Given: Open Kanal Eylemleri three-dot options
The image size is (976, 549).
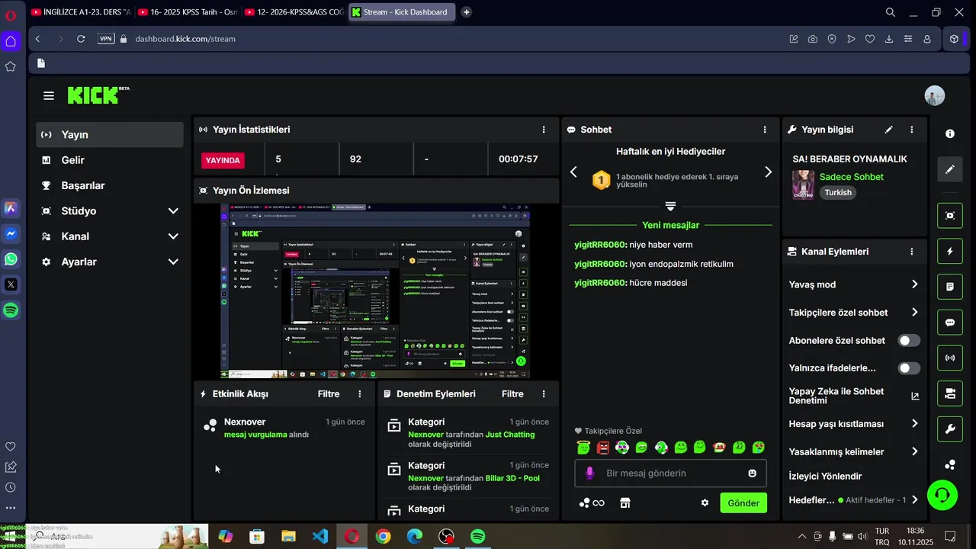Looking at the screenshot, I should coord(912,252).
